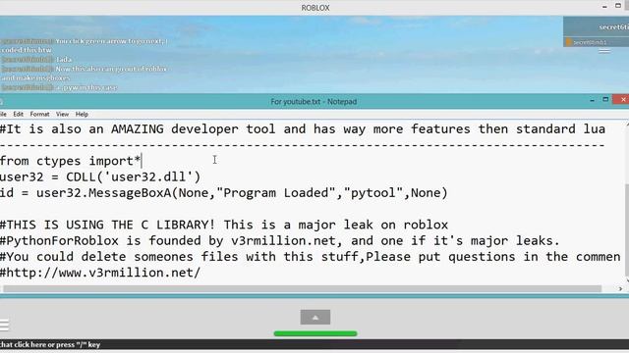Click the '#You could delete someones files' line
The height and width of the screenshot is (353, 629).
point(311,257)
